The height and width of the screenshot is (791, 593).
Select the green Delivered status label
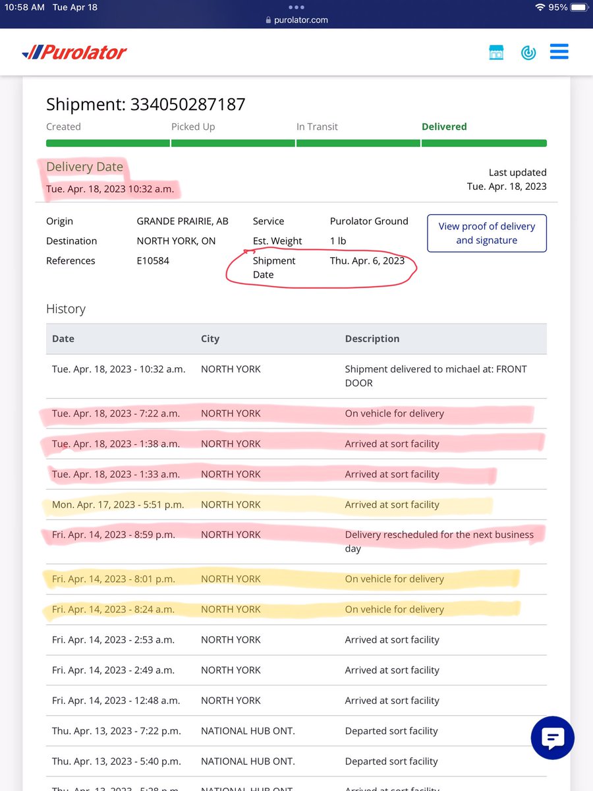[x=444, y=127]
